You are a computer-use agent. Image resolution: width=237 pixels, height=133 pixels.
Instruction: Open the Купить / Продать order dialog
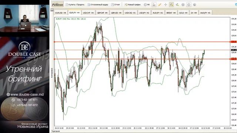[75, 5]
